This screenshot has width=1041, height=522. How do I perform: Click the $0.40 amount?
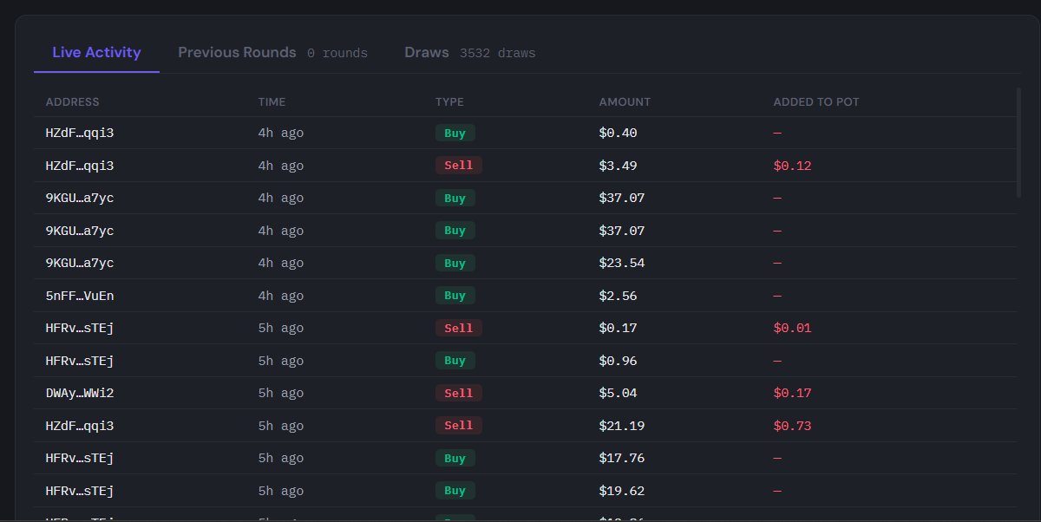click(618, 133)
